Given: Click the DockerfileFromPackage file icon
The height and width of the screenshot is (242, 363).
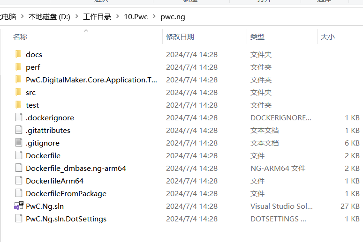Looking at the screenshot, I should click(19, 193).
